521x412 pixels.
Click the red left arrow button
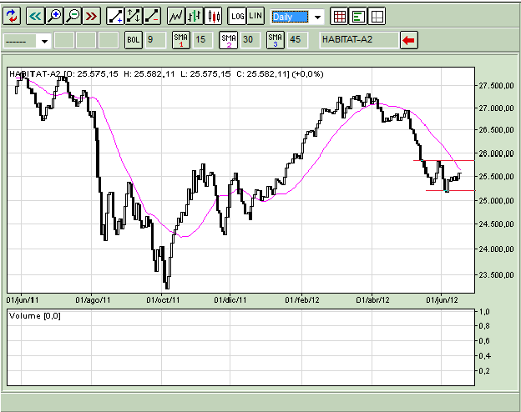pyautogui.click(x=408, y=40)
